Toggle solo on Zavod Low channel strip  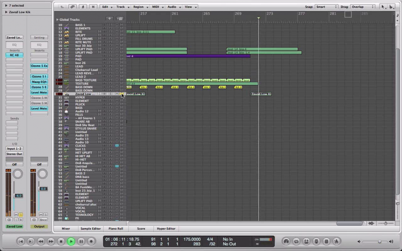coord(21,214)
